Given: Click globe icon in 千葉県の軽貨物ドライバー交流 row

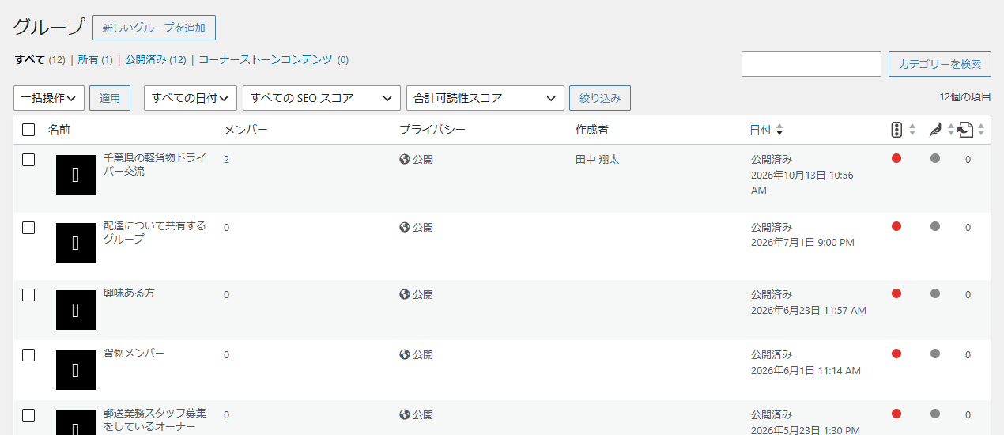Looking at the screenshot, I should point(405,159).
